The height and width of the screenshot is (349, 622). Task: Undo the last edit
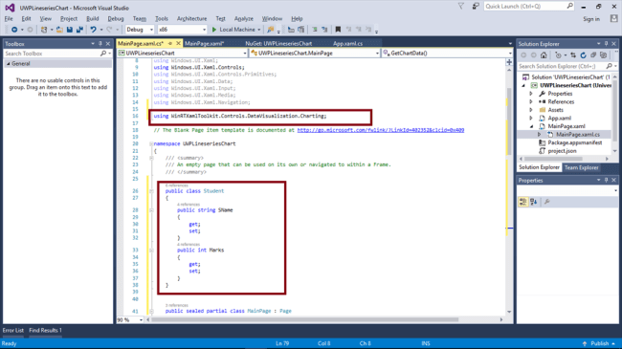[x=93, y=30]
